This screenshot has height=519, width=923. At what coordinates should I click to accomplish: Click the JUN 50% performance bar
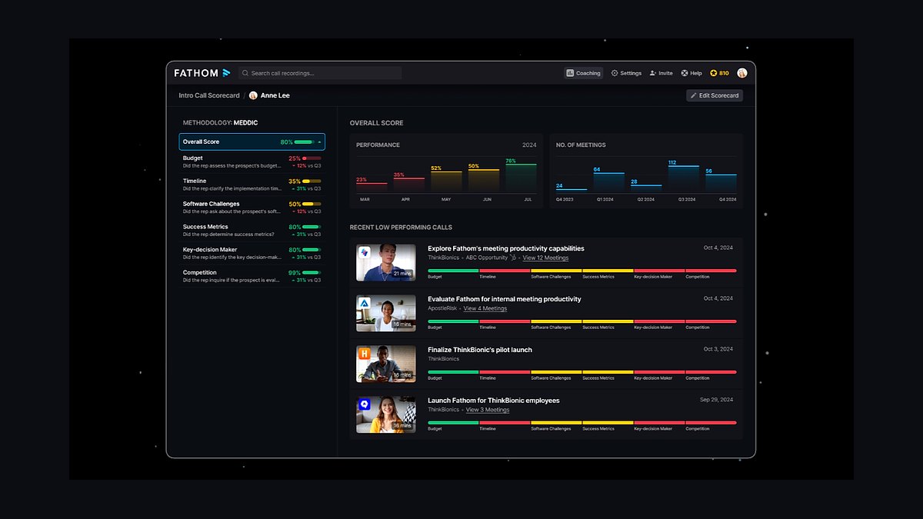coord(484,180)
